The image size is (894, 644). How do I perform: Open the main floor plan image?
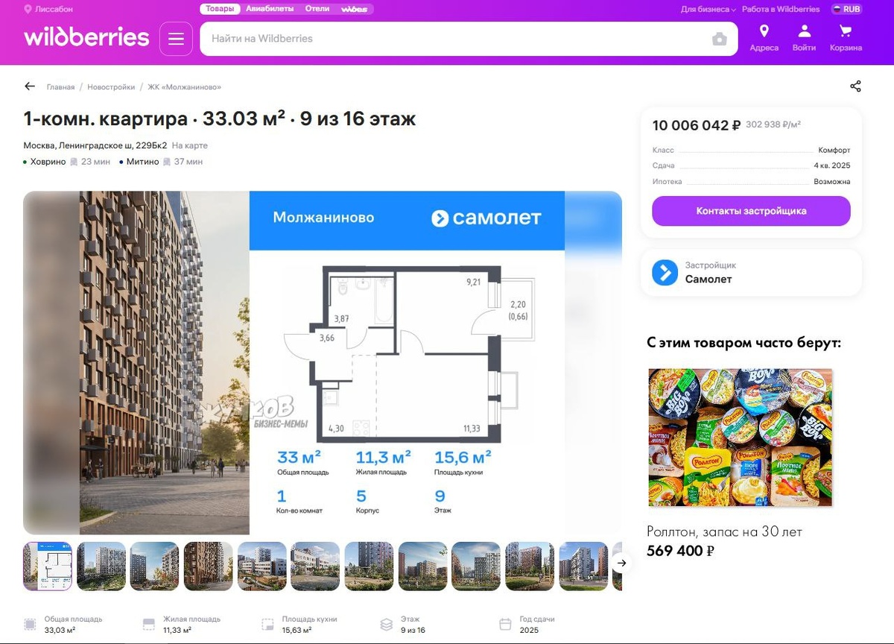323,363
